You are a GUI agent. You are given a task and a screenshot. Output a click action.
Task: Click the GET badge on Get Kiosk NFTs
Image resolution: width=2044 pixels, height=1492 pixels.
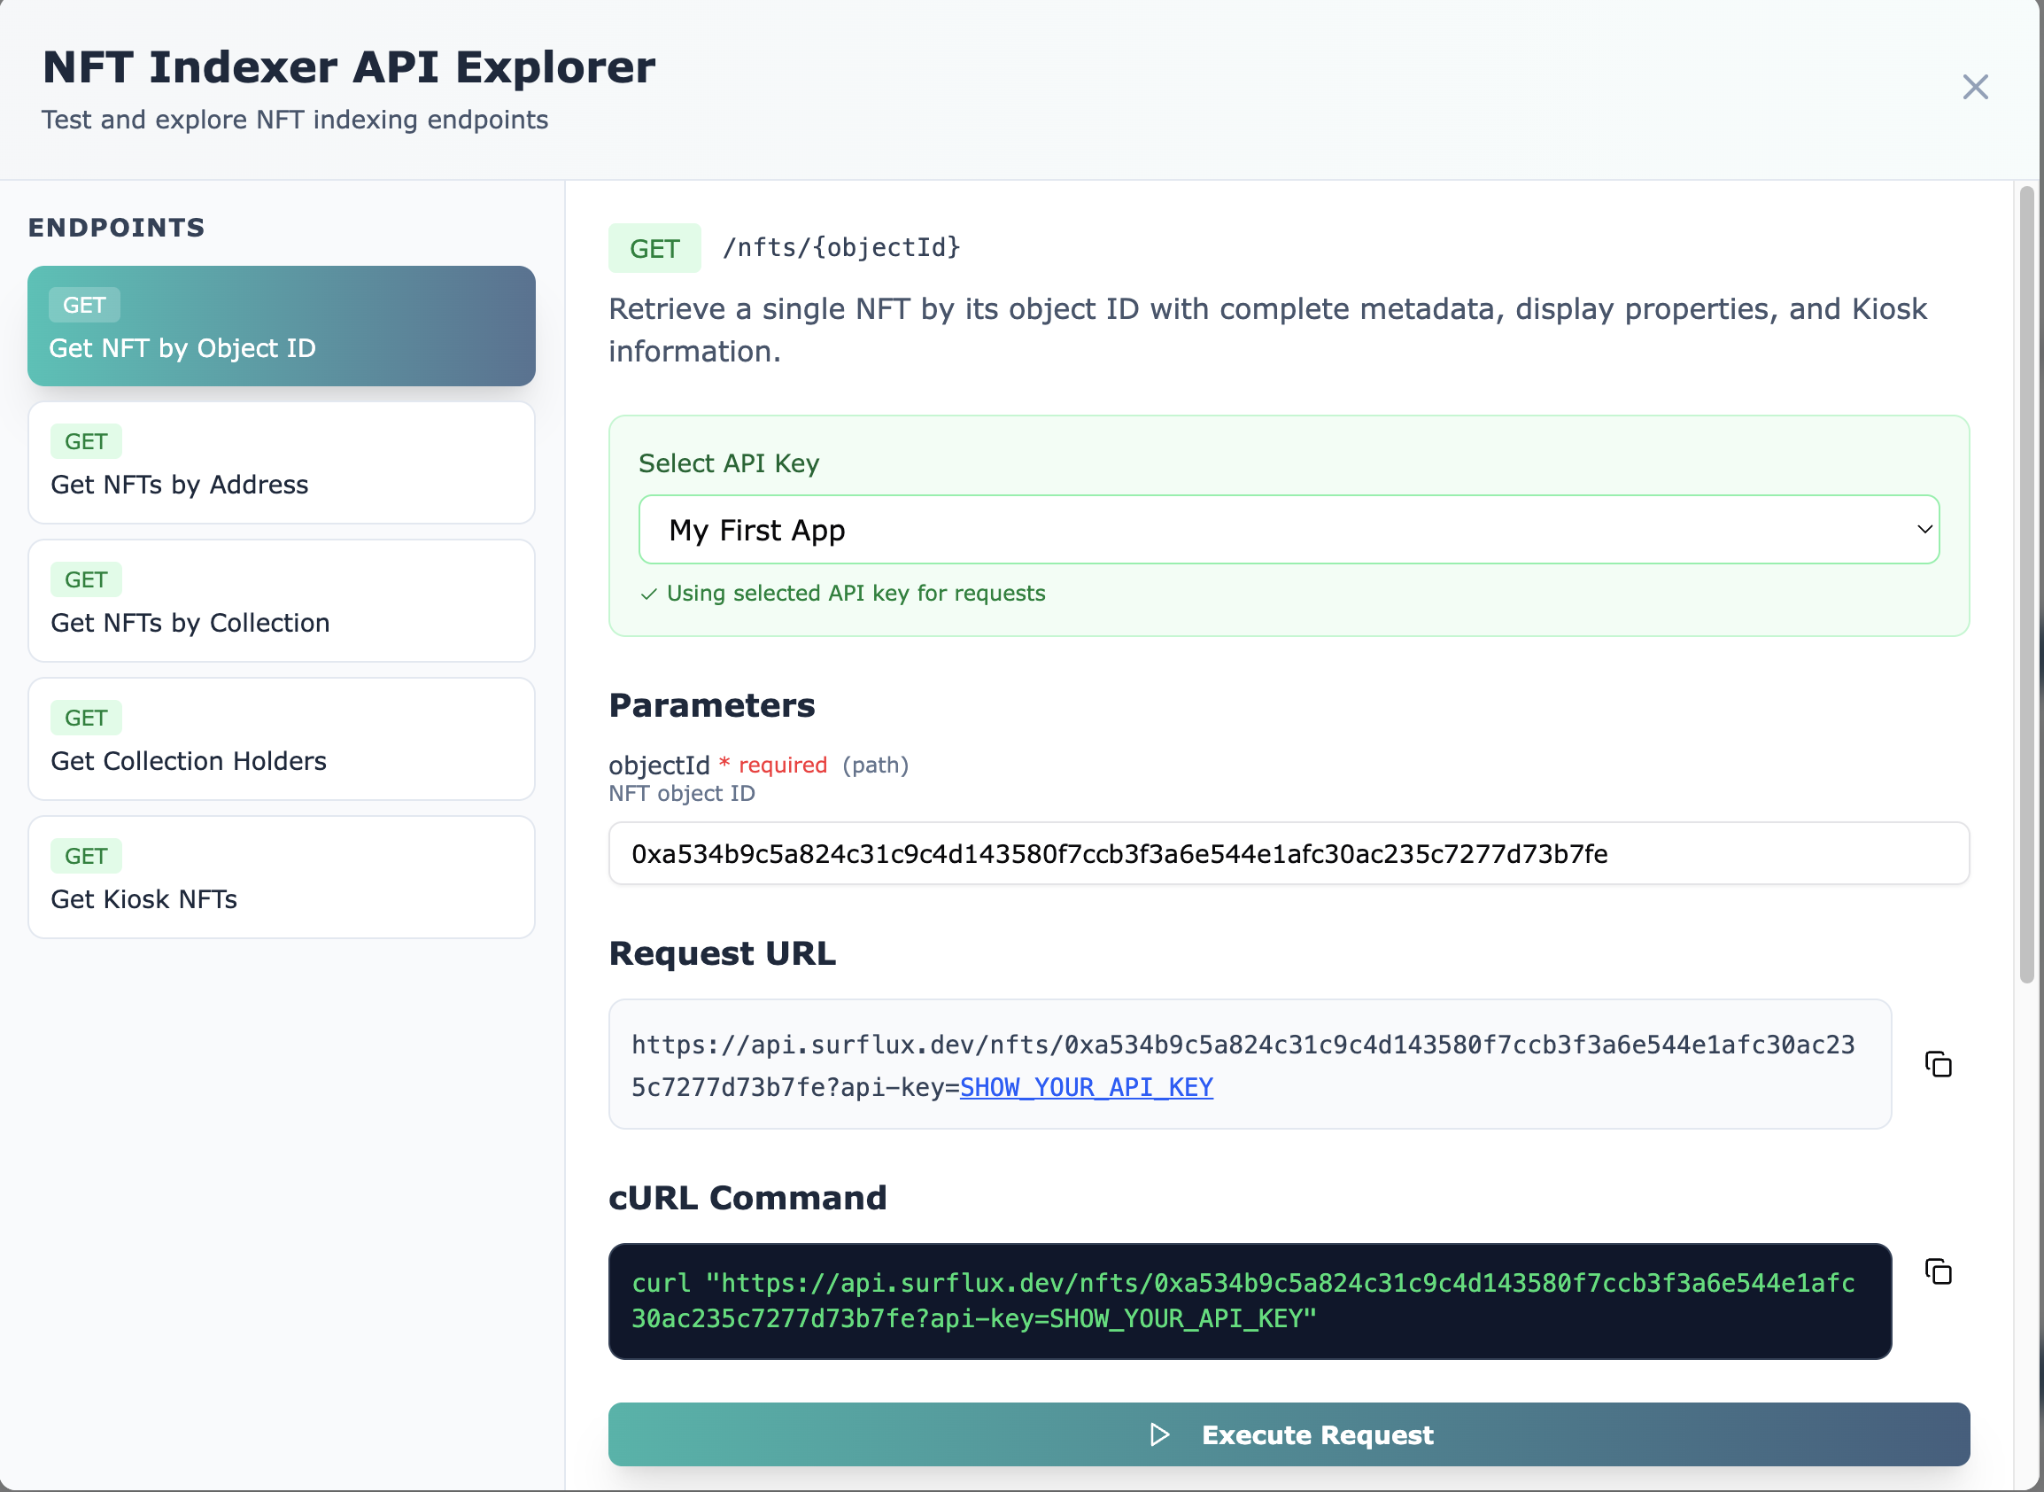86,856
